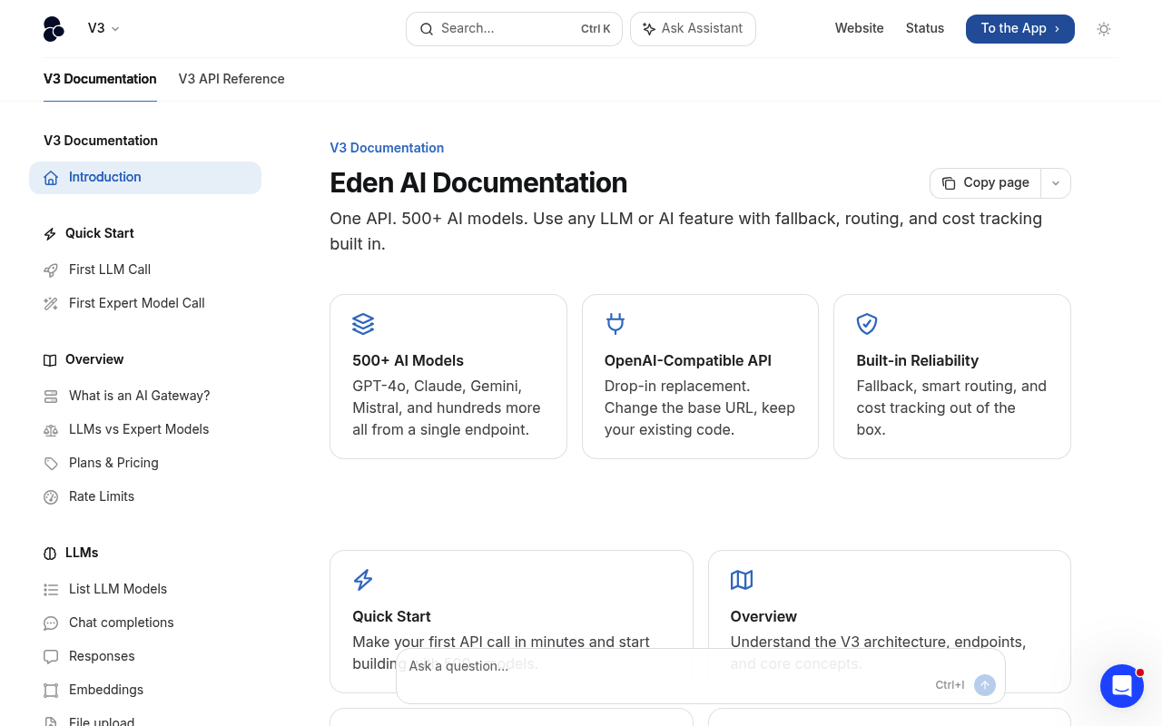Open Embeddings page in sidebar

point(106,690)
